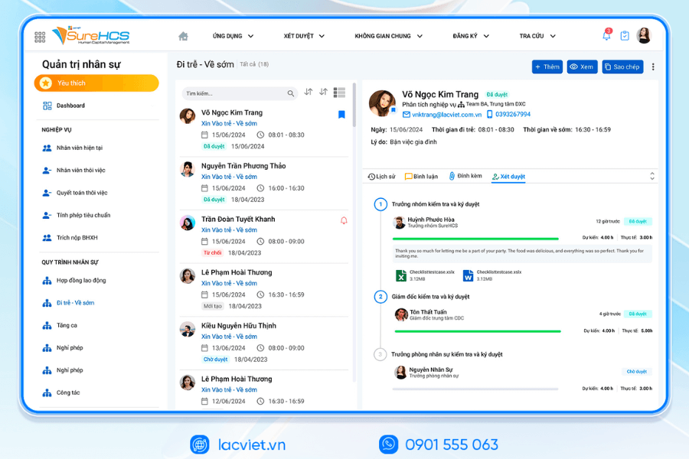Open the app grid launcher icon

pos(40,37)
